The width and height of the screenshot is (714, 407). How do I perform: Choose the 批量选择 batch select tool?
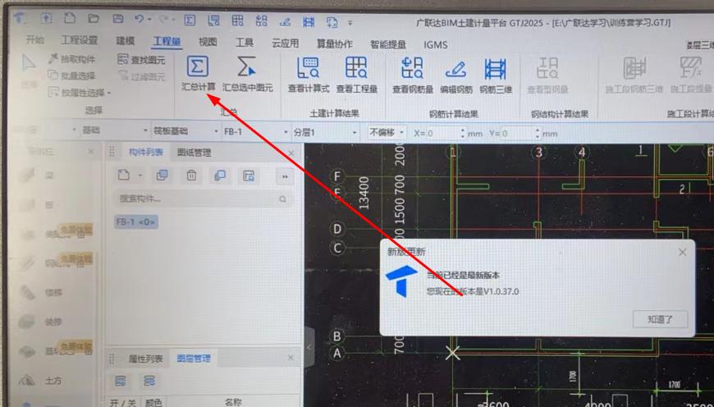(72, 75)
